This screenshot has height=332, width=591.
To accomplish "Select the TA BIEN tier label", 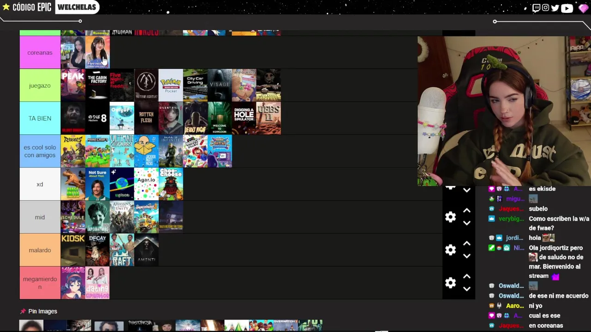I will (x=40, y=119).
